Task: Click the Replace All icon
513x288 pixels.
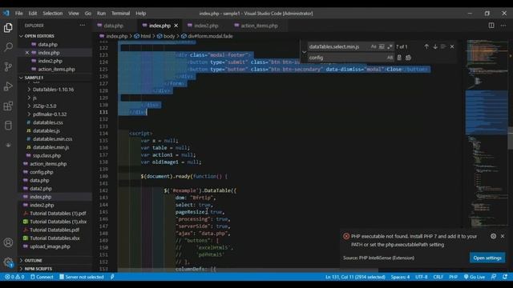Action: pyautogui.click(x=408, y=58)
